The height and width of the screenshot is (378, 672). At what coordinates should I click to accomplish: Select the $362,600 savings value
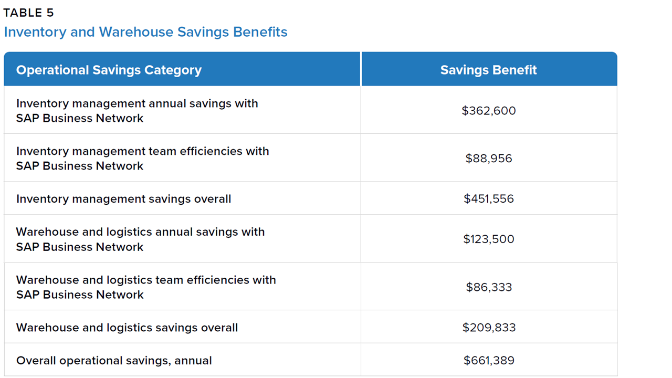pos(488,111)
